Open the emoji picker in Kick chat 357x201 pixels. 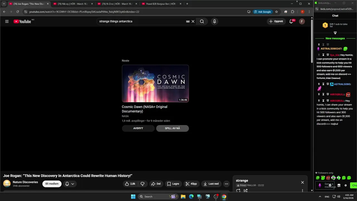click(330, 185)
